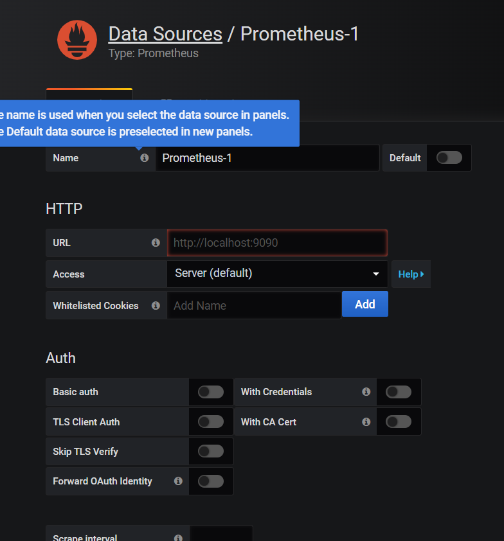Enable Skip TLS Verify
504x541 pixels.
211,451
